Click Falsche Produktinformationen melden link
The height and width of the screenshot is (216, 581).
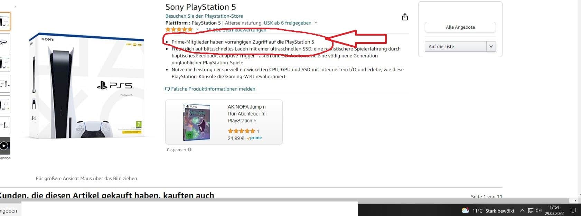[213, 89]
